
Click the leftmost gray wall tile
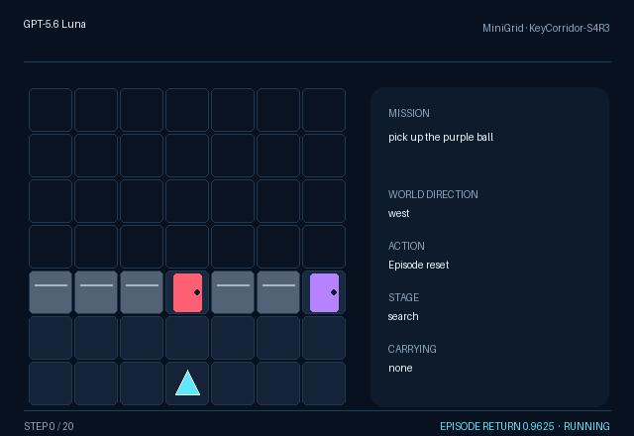[x=51, y=292]
